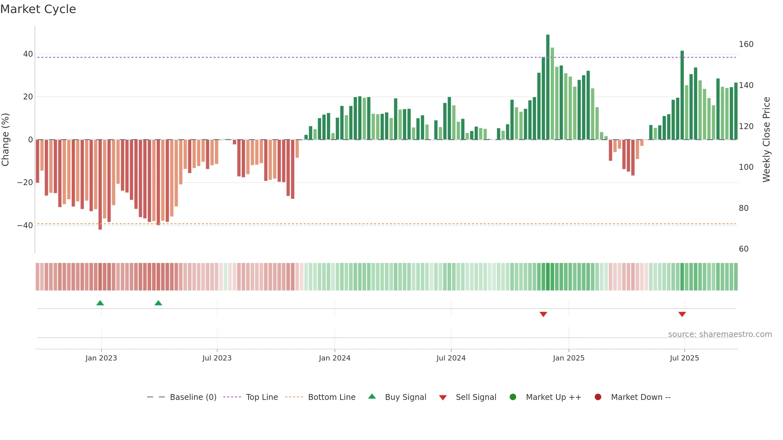Click the Jan 2024 axis label
Image resolution: width=783 pixels, height=440 pixels.
[x=335, y=358]
